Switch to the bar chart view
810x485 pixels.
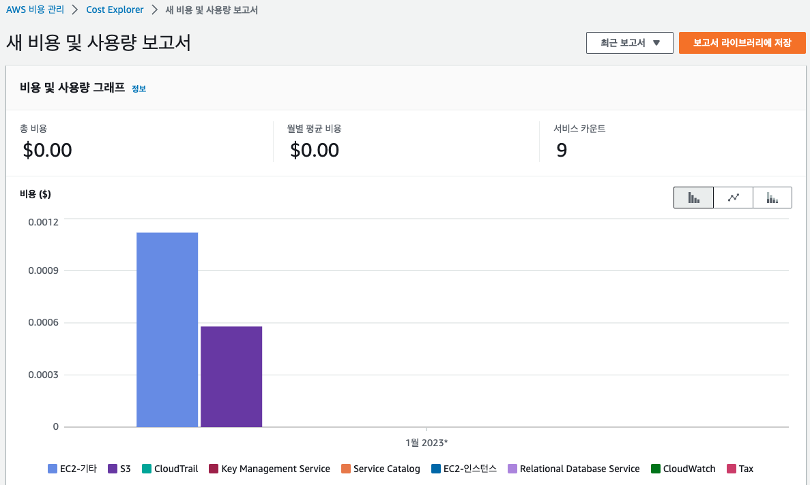(x=693, y=198)
